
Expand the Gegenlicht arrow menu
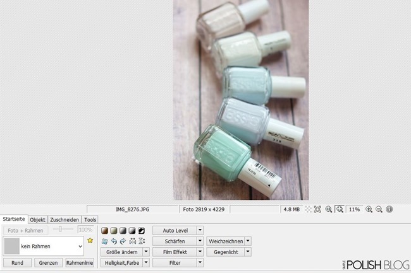pos(248,252)
